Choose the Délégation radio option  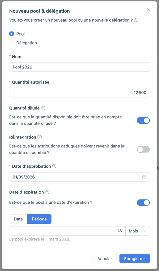tap(12, 43)
